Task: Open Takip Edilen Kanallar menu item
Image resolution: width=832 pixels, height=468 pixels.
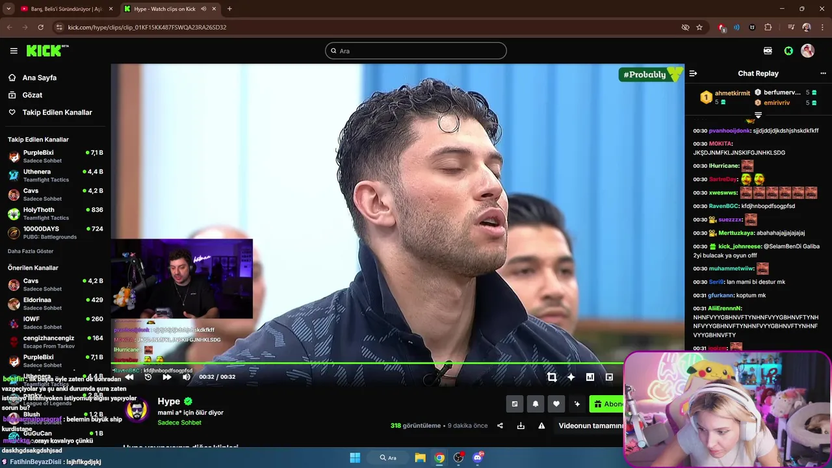Action: coord(57,112)
